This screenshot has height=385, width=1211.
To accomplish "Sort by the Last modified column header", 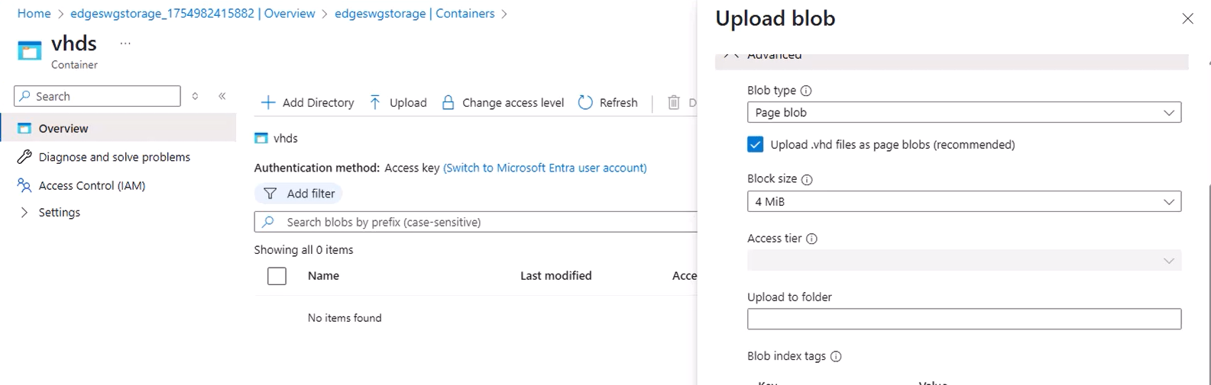I will pyautogui.click(x=555, y=276).
